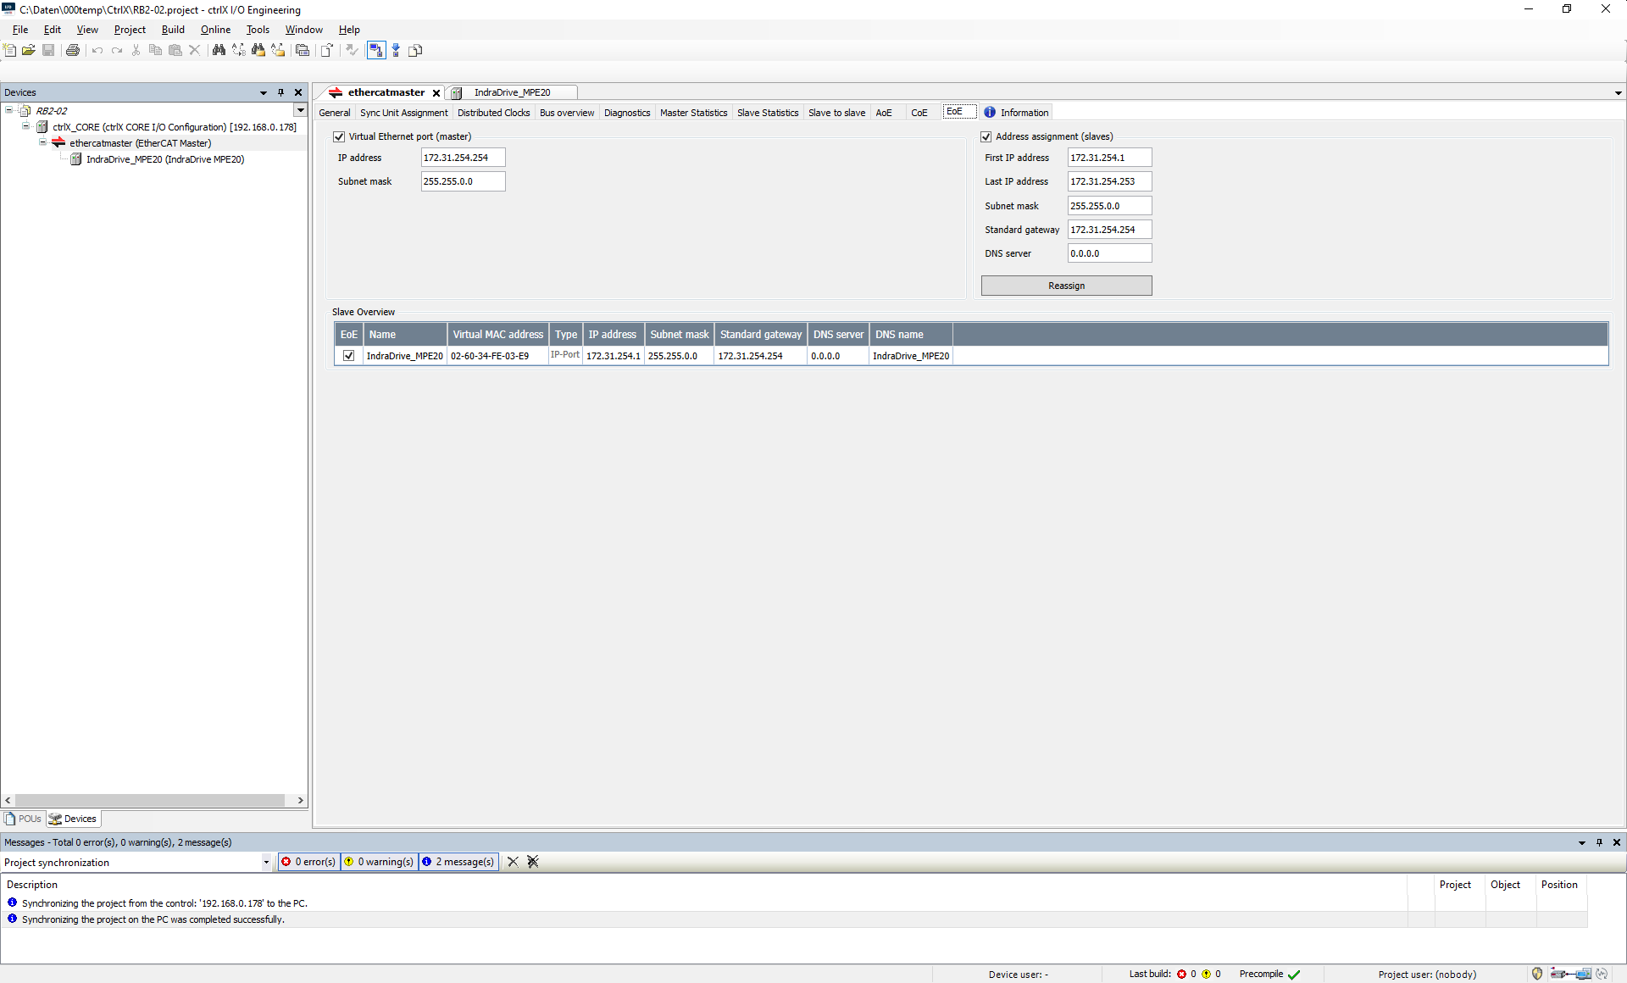Click the Find binoculars icon
1627x983 pixels.
pos(219,51)
